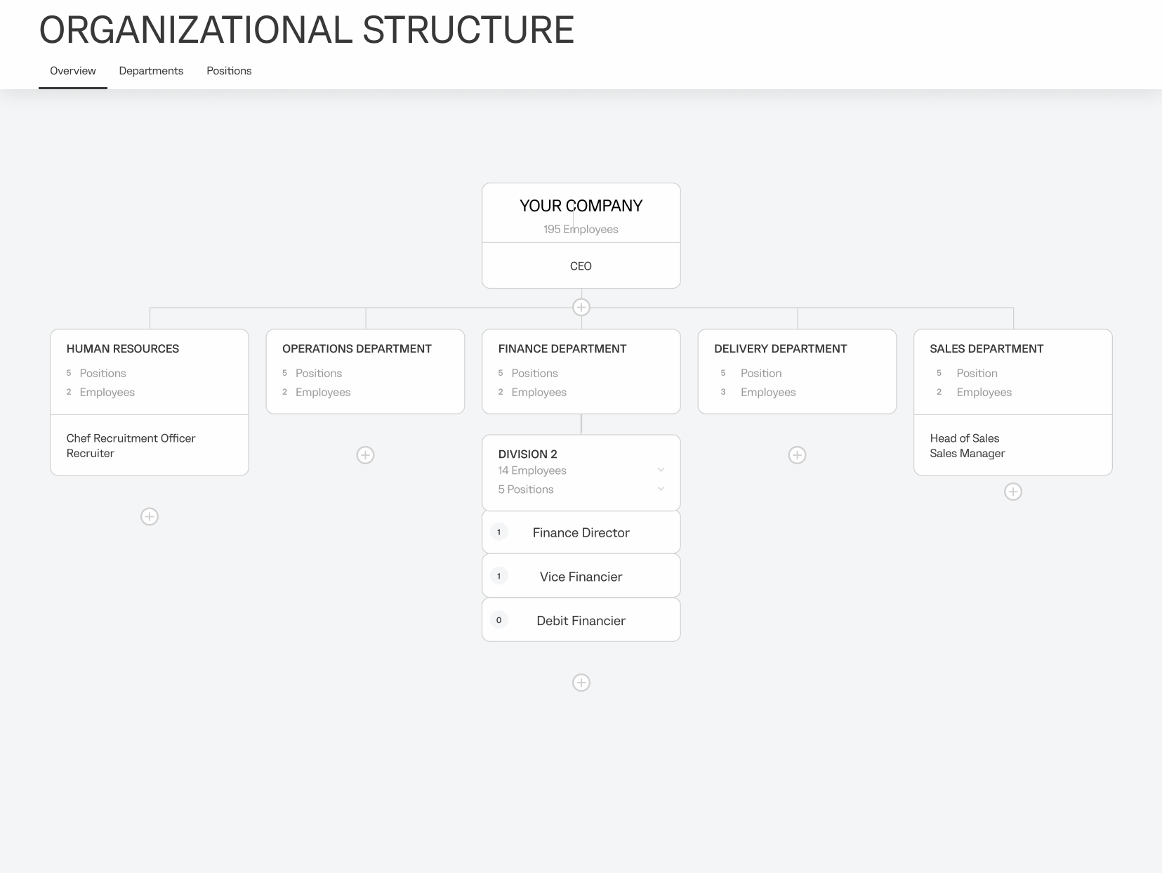Click the plus icon under Operations Department
This screenshot has width=1162, height=873.
pos(365,455)
